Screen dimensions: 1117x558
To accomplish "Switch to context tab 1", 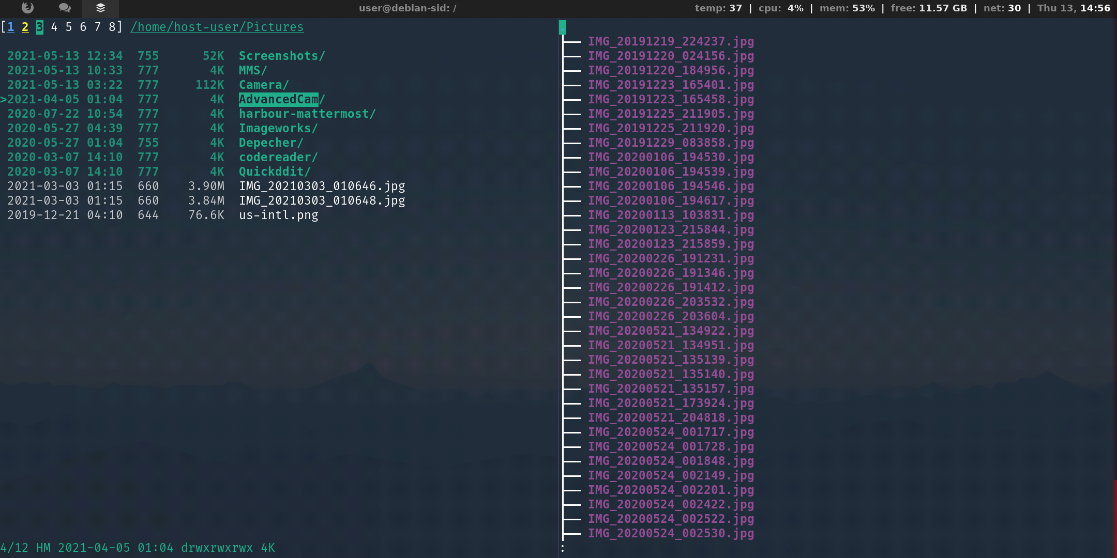I will coord(11,27).
